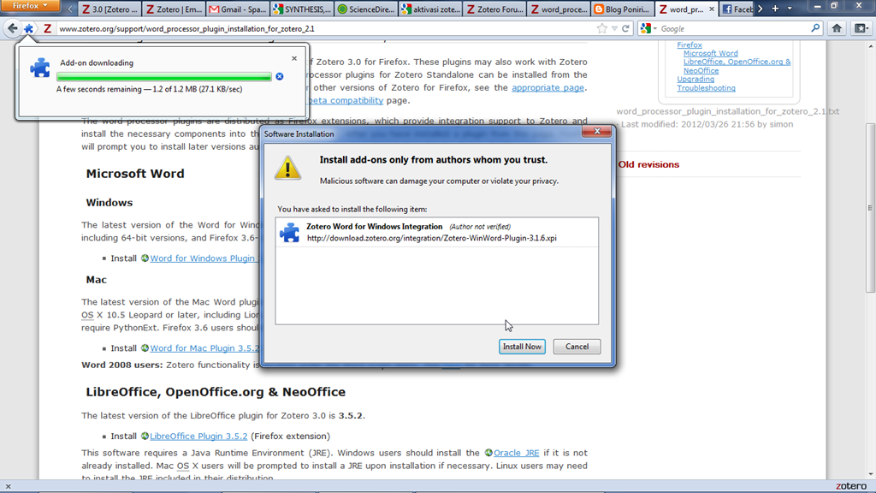
Task: Click the Microsoft Word section heading
Action: [x=134, y=174]
